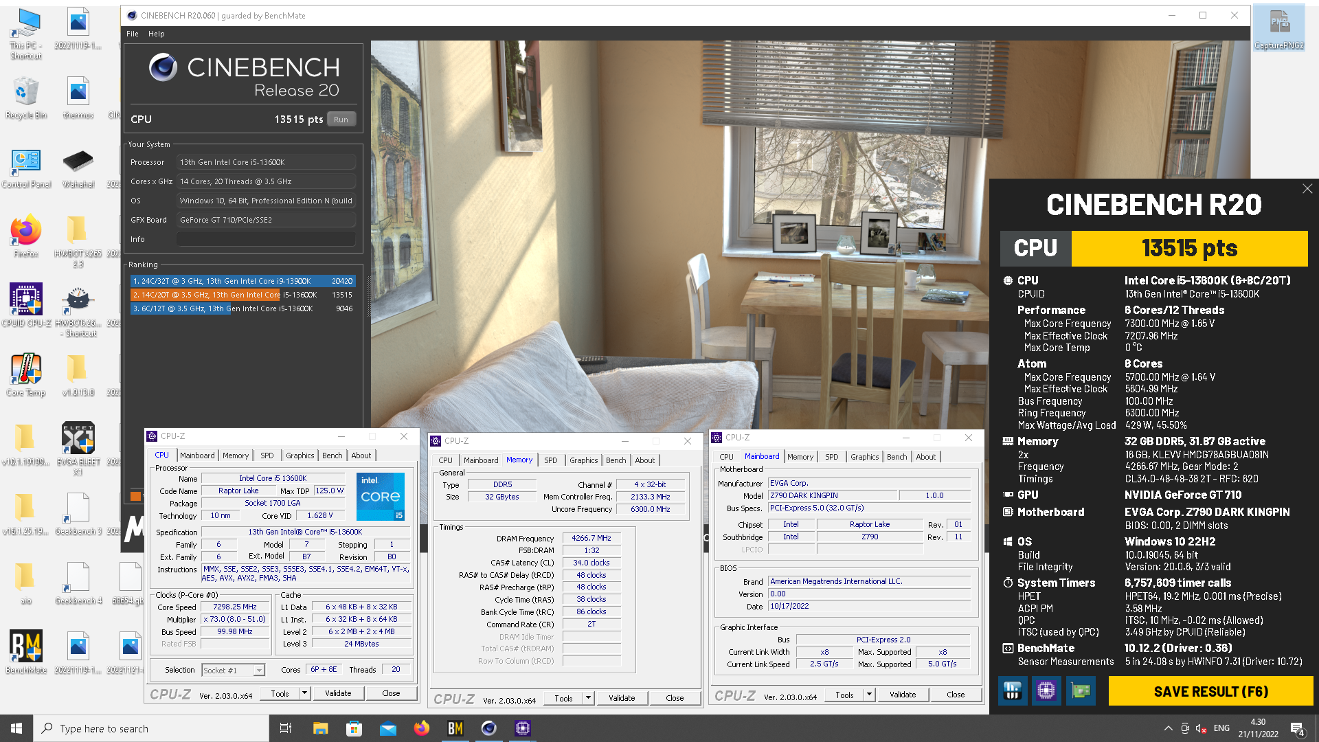The width and height of the screenshot is (1319, 742).
Task: Open This PC shortcut on desktop
Action: pyautogui.click(x=26, y=34)
